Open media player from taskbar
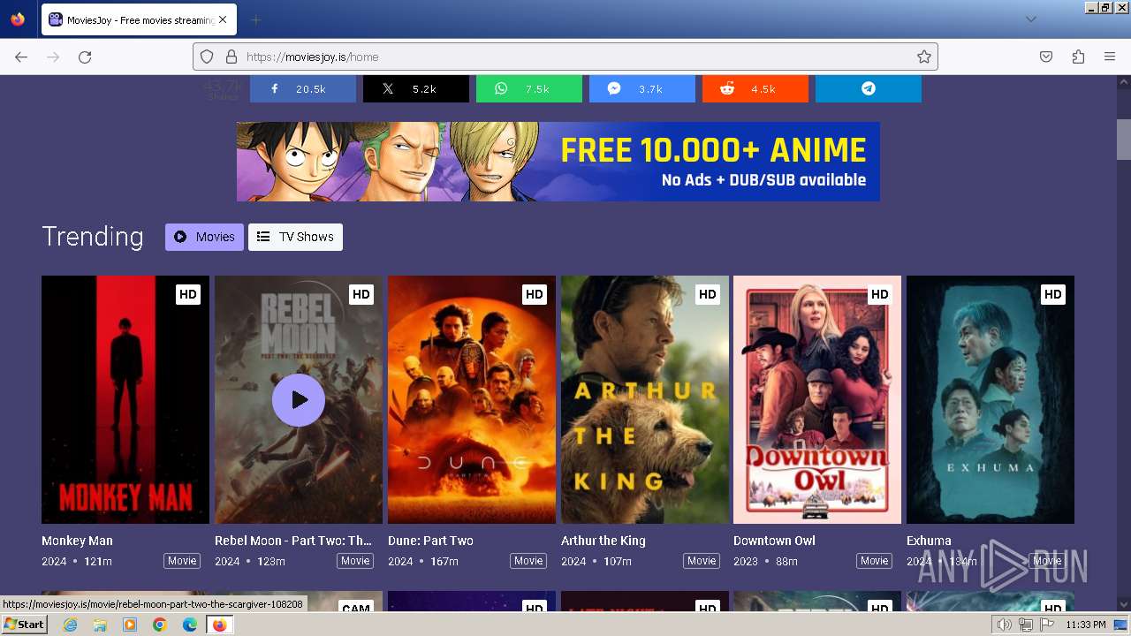Screen dimensions: 1131x636 130,625
